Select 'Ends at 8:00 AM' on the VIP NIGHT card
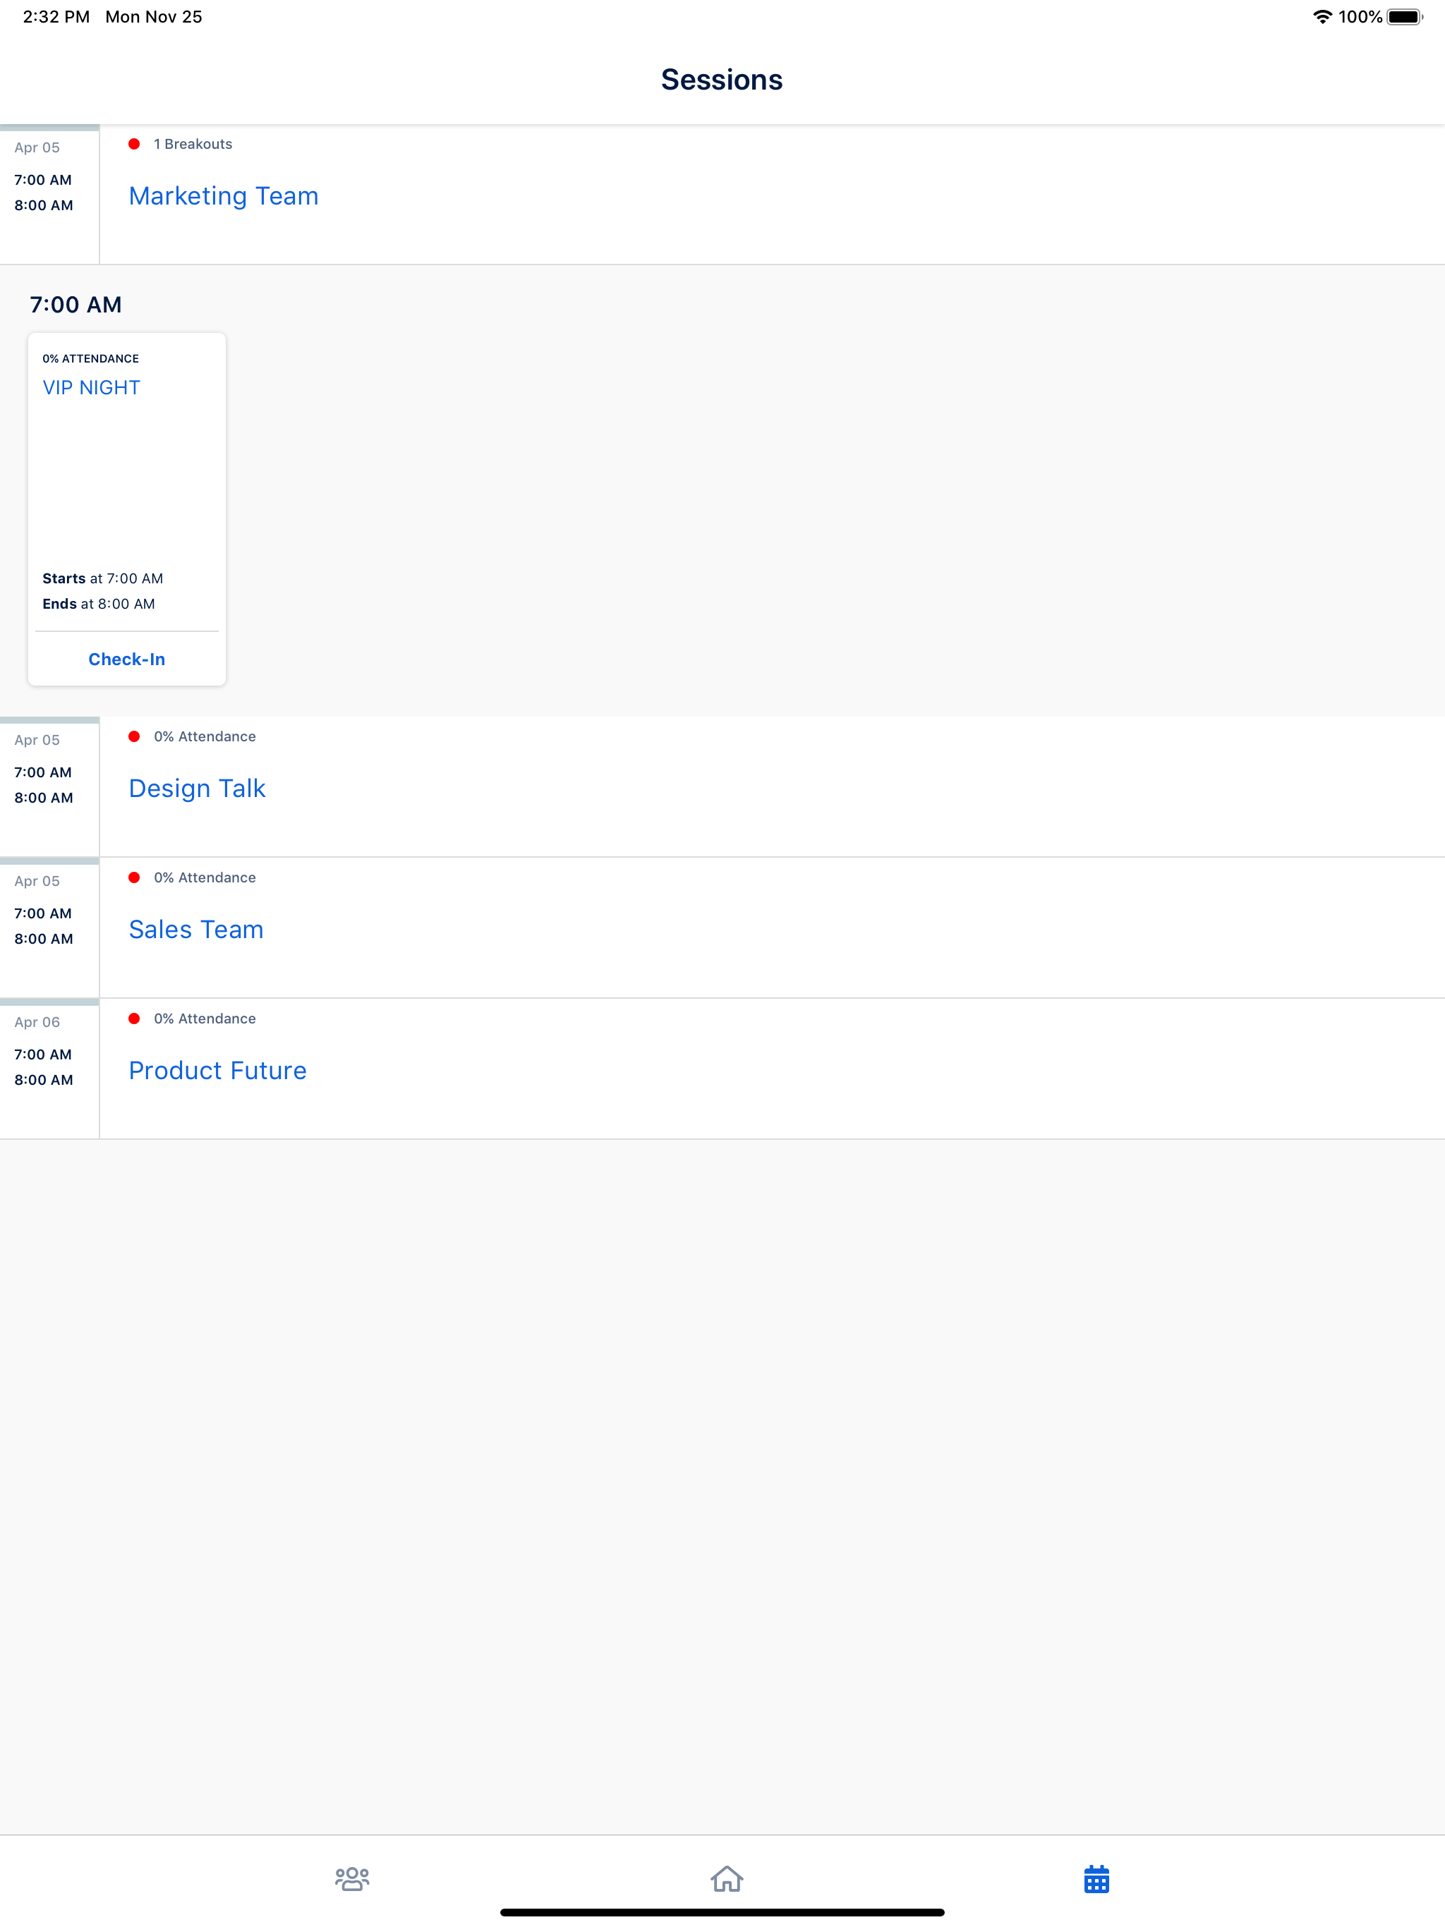The width and height of the screenshot is (1445, 1927). 99,604
